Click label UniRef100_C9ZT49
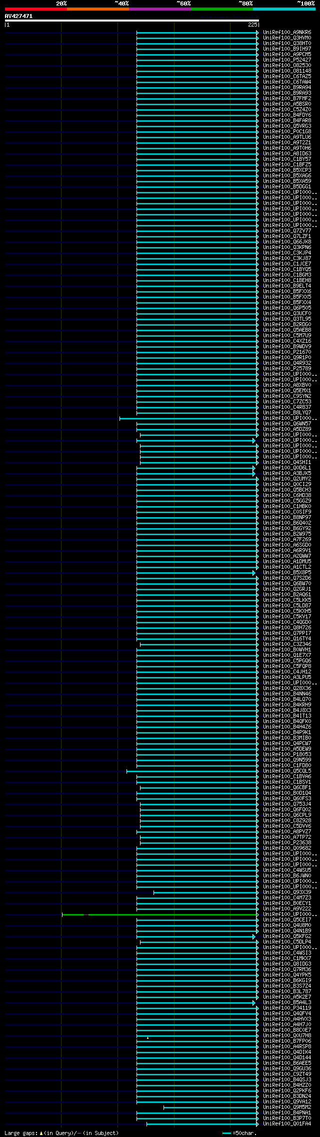The image size is (320, 1137). 287,1074
